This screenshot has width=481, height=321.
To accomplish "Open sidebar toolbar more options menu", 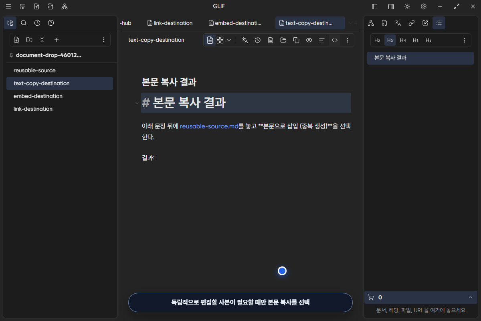I will (x=104, y=40).
